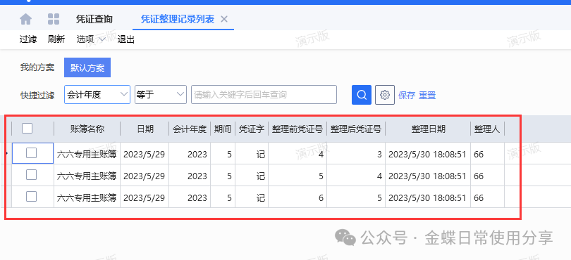Check the row with 整理前凭证号 5
Viewport: 571px width, 260px height.
31,175
